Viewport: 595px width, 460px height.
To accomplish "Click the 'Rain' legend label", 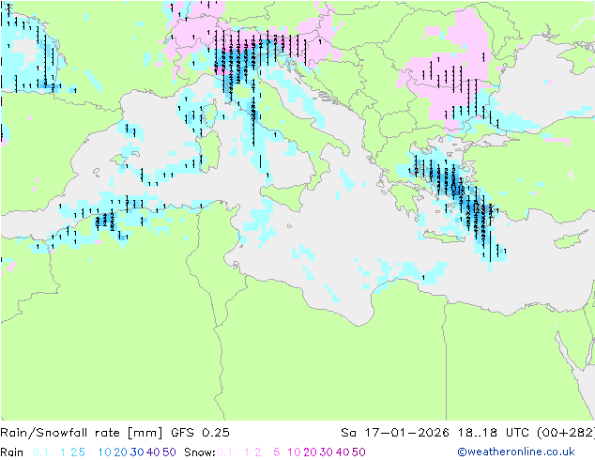I will [12, 452].
